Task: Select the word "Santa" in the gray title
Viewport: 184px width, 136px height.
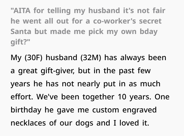Action: [21, 32]
